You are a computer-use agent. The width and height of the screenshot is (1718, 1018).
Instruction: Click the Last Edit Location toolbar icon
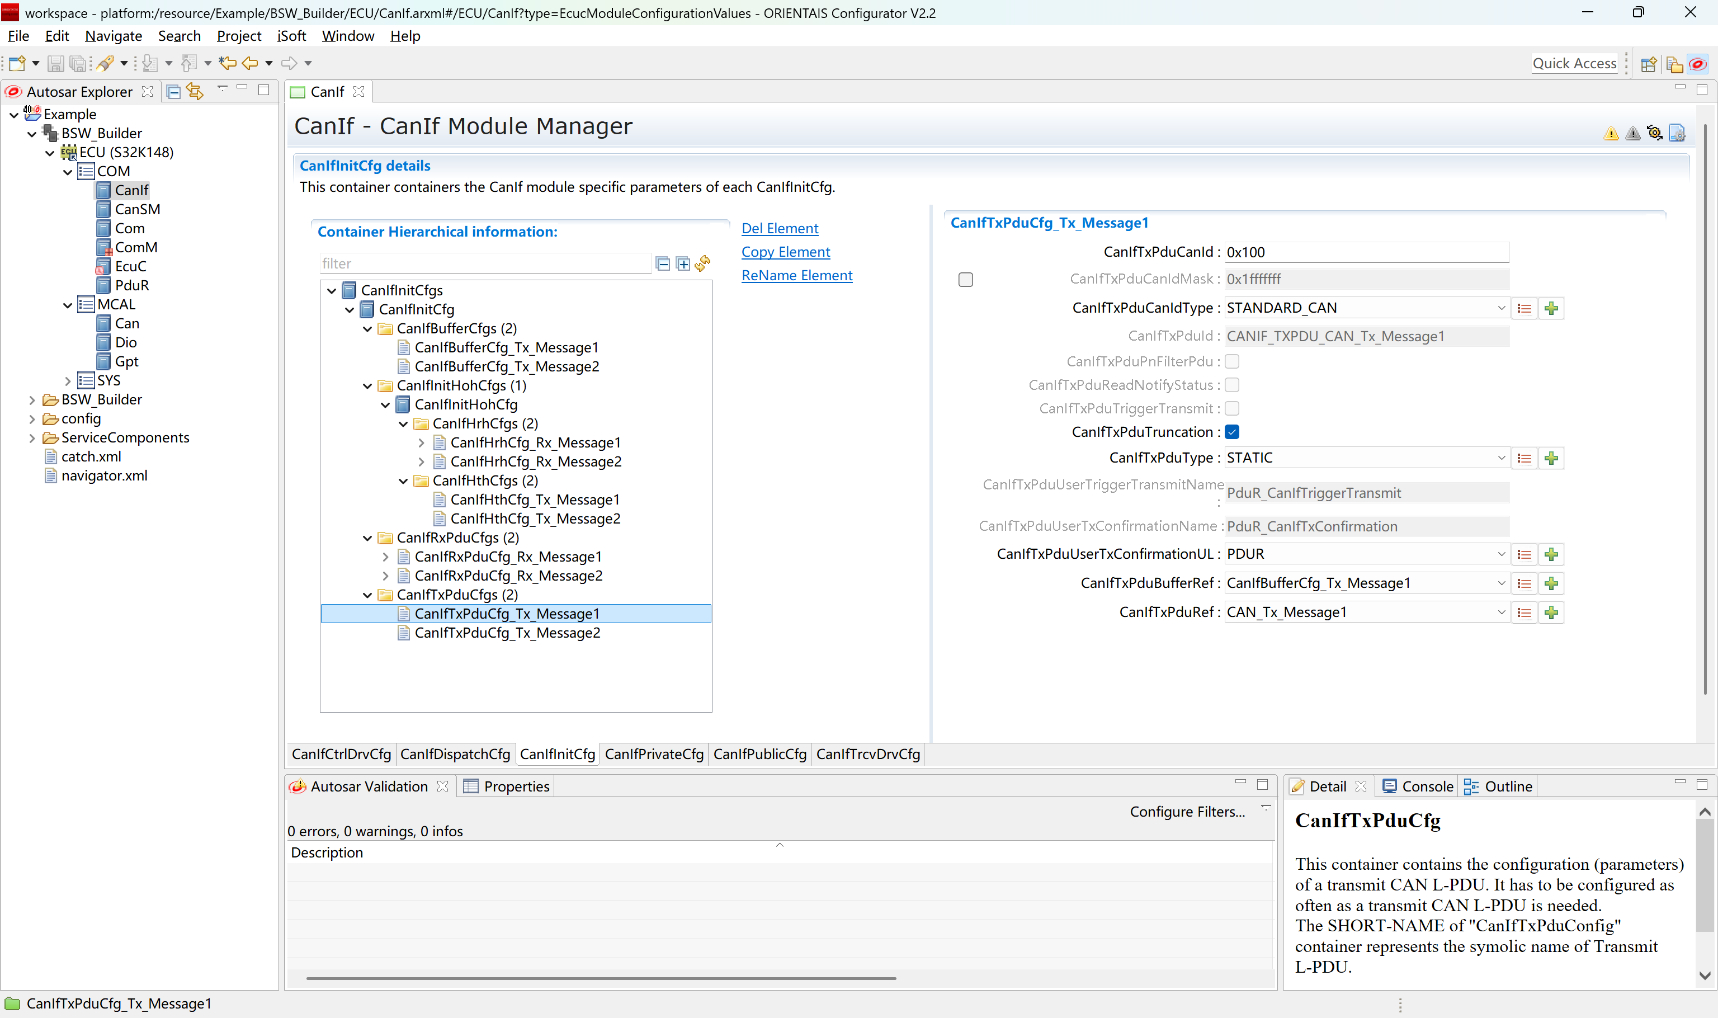(x=228, y=63)
